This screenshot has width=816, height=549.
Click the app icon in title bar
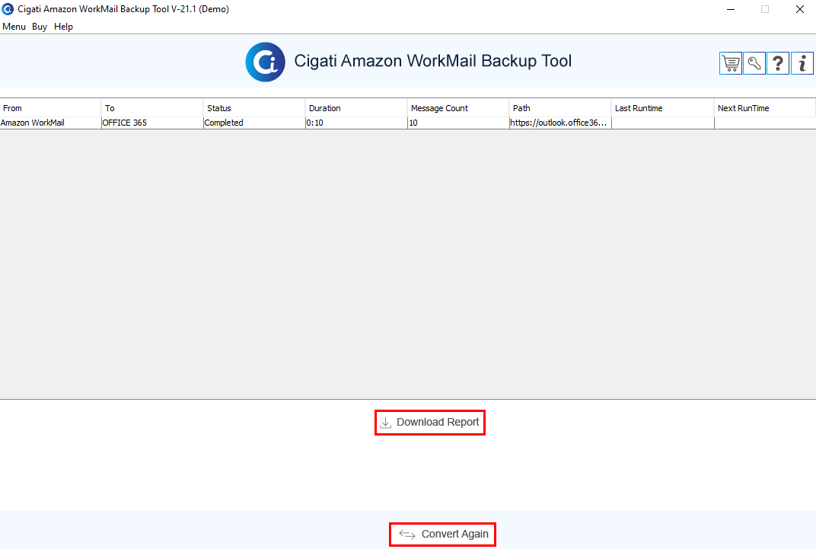[x=8, y=9]
